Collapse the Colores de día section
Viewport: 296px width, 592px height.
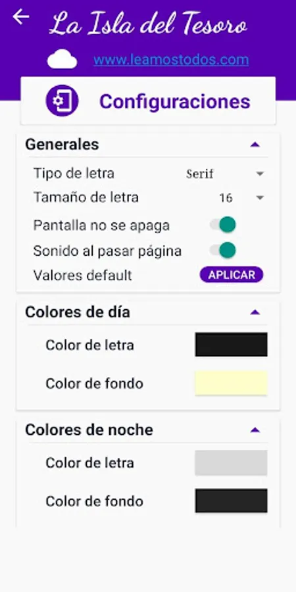click(x=255, y=312)
